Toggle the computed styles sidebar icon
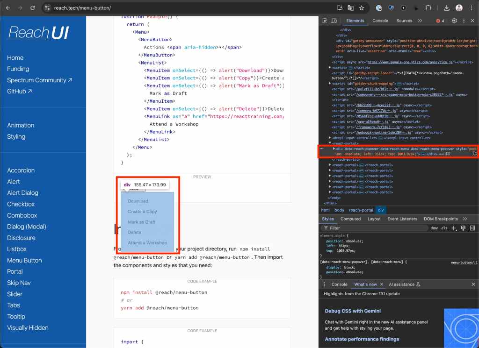The height and width of the screenshot is (348, 479). coord(472,228)
